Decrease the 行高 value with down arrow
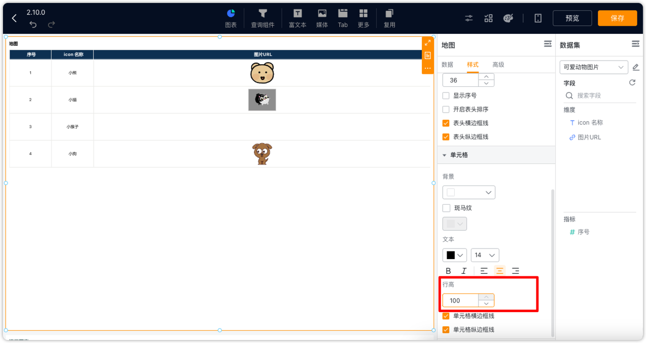646x343 pixels. click(x=486, y=304)
